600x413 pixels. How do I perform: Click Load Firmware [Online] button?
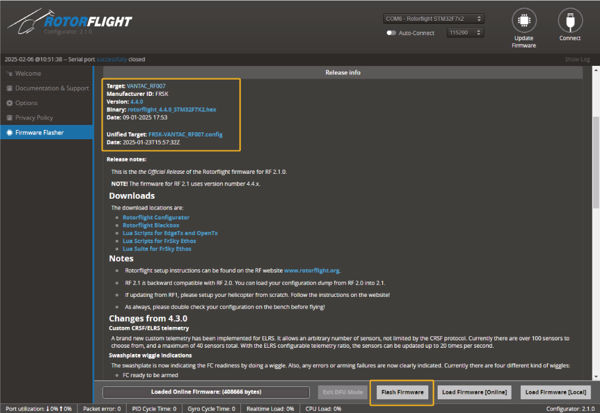pyautogui.click(x=474, y=392)
